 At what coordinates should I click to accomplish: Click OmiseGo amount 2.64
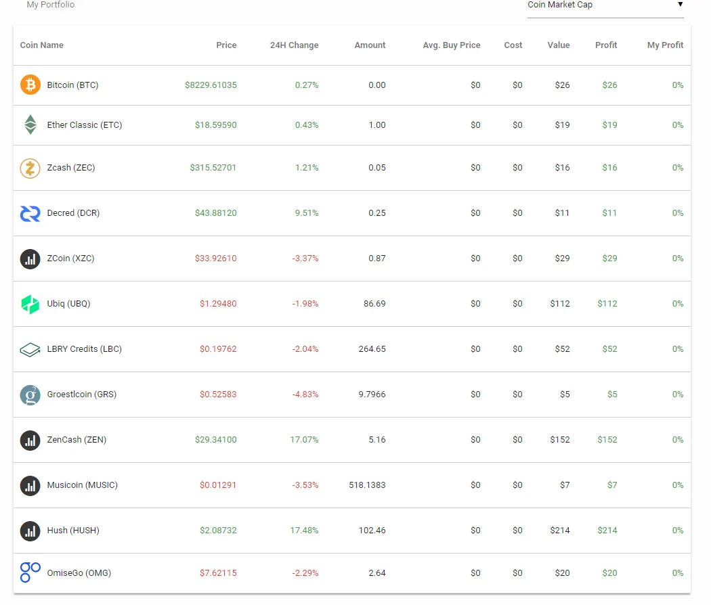tap(377, 573)
